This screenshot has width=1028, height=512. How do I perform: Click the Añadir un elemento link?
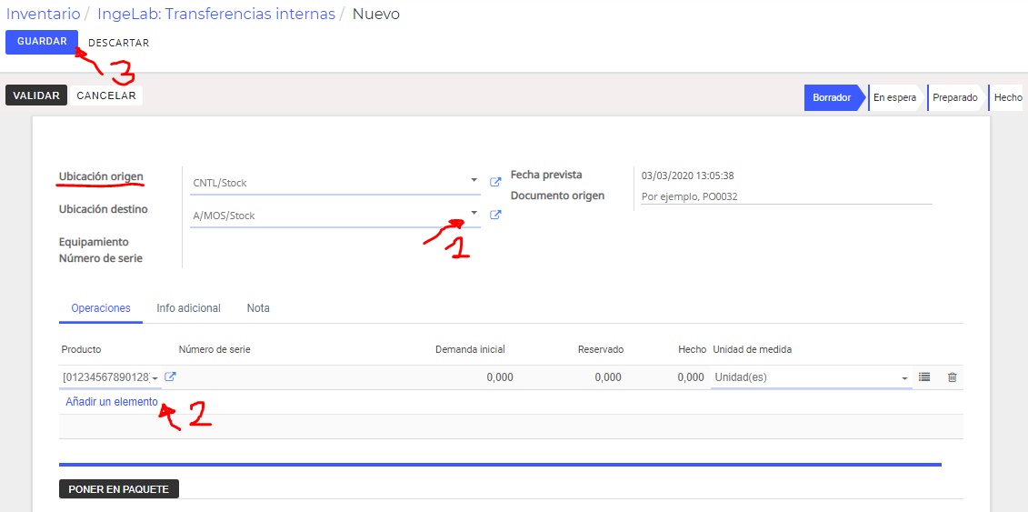112,402
